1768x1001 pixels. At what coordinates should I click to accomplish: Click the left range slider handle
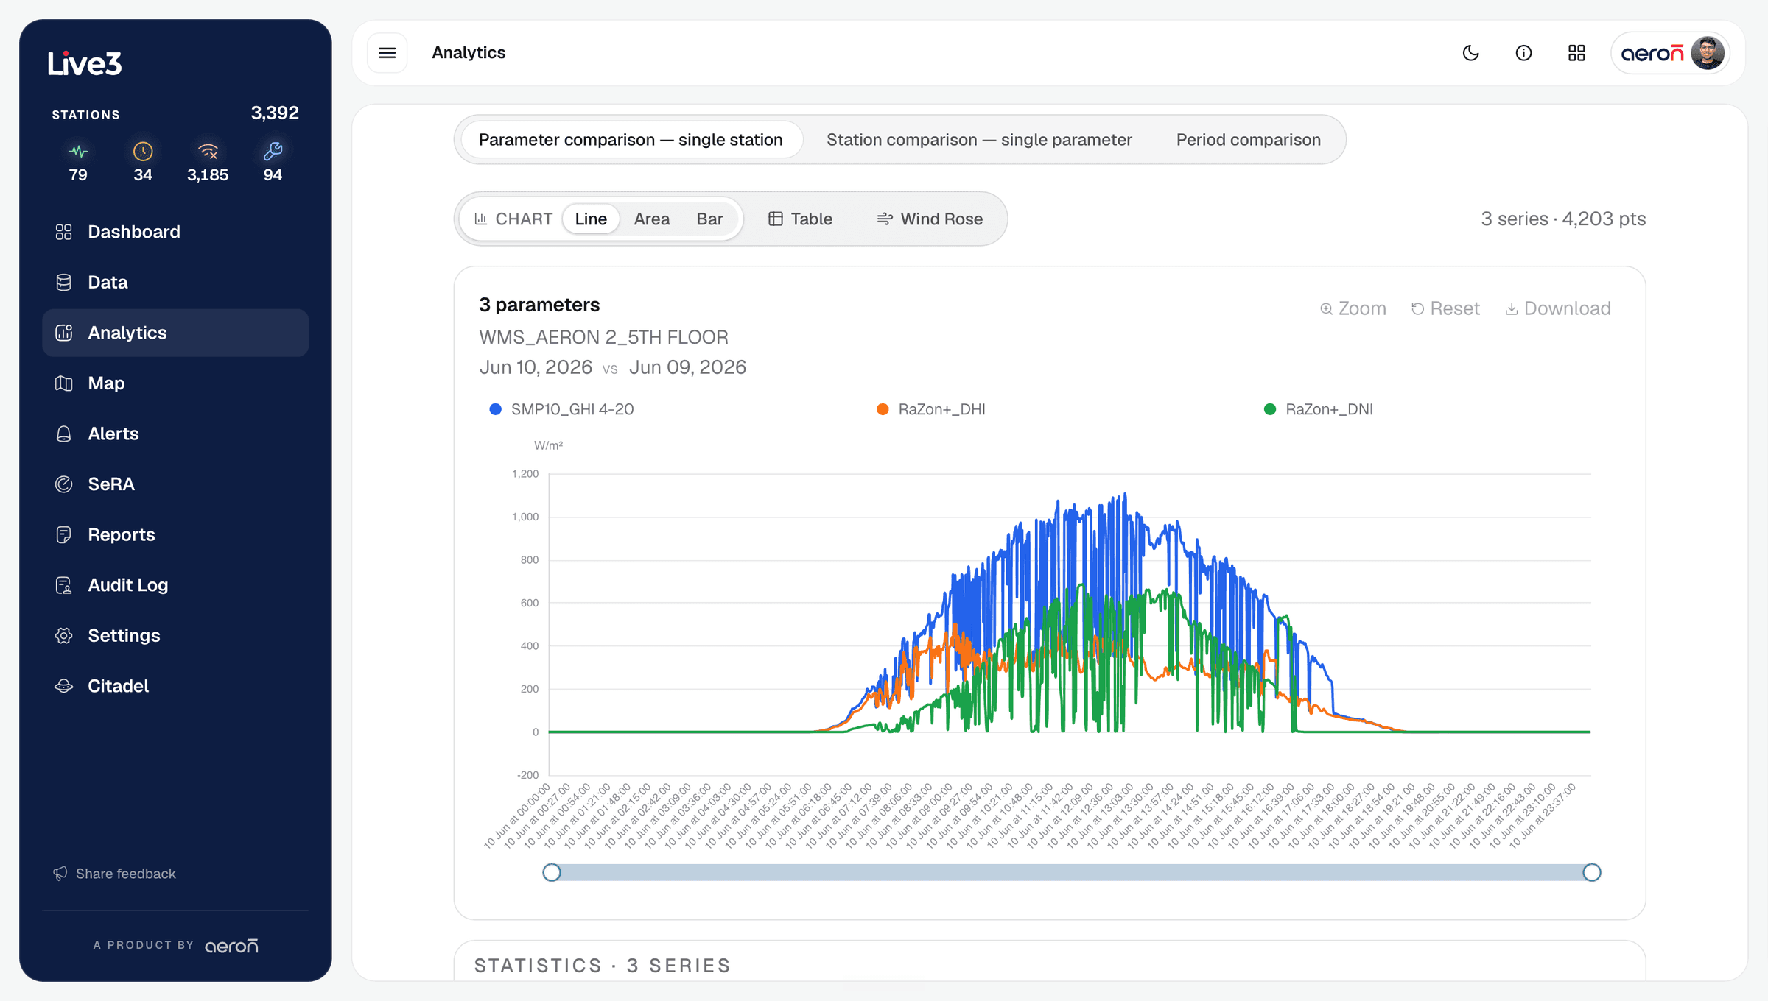[x=552, y=872]
